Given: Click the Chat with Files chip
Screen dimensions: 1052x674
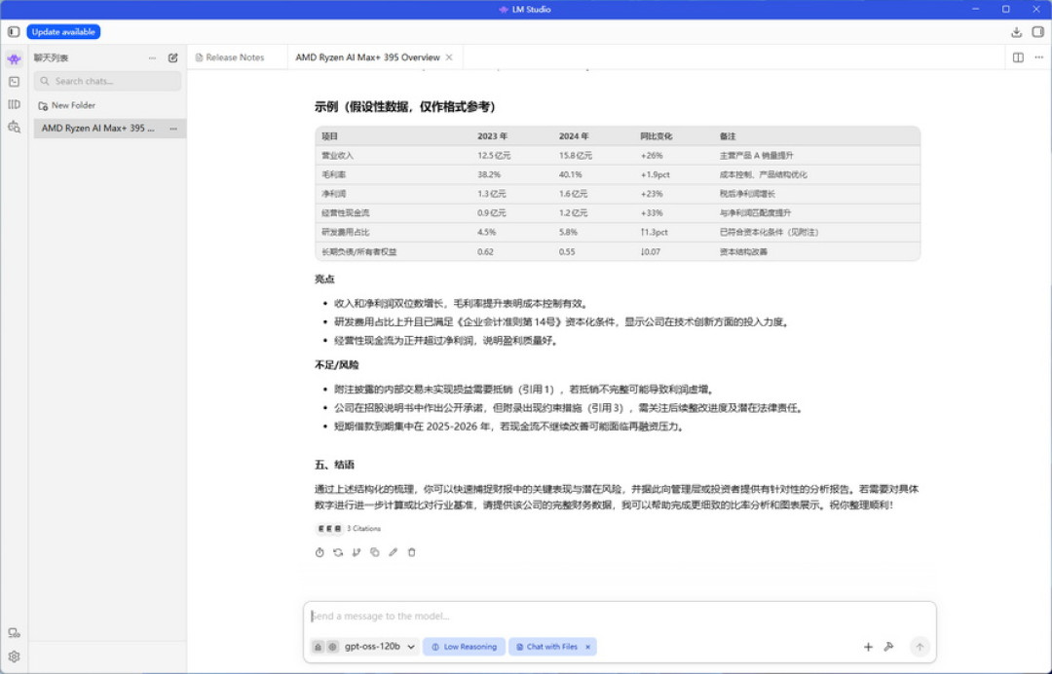Looking at the screenshot, I should click(546, 647).
